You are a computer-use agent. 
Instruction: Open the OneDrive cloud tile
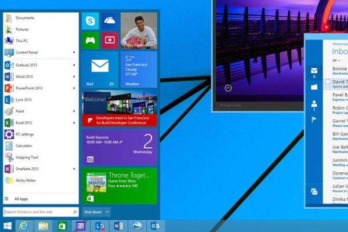pyautogui.click(x=109, y=22)
